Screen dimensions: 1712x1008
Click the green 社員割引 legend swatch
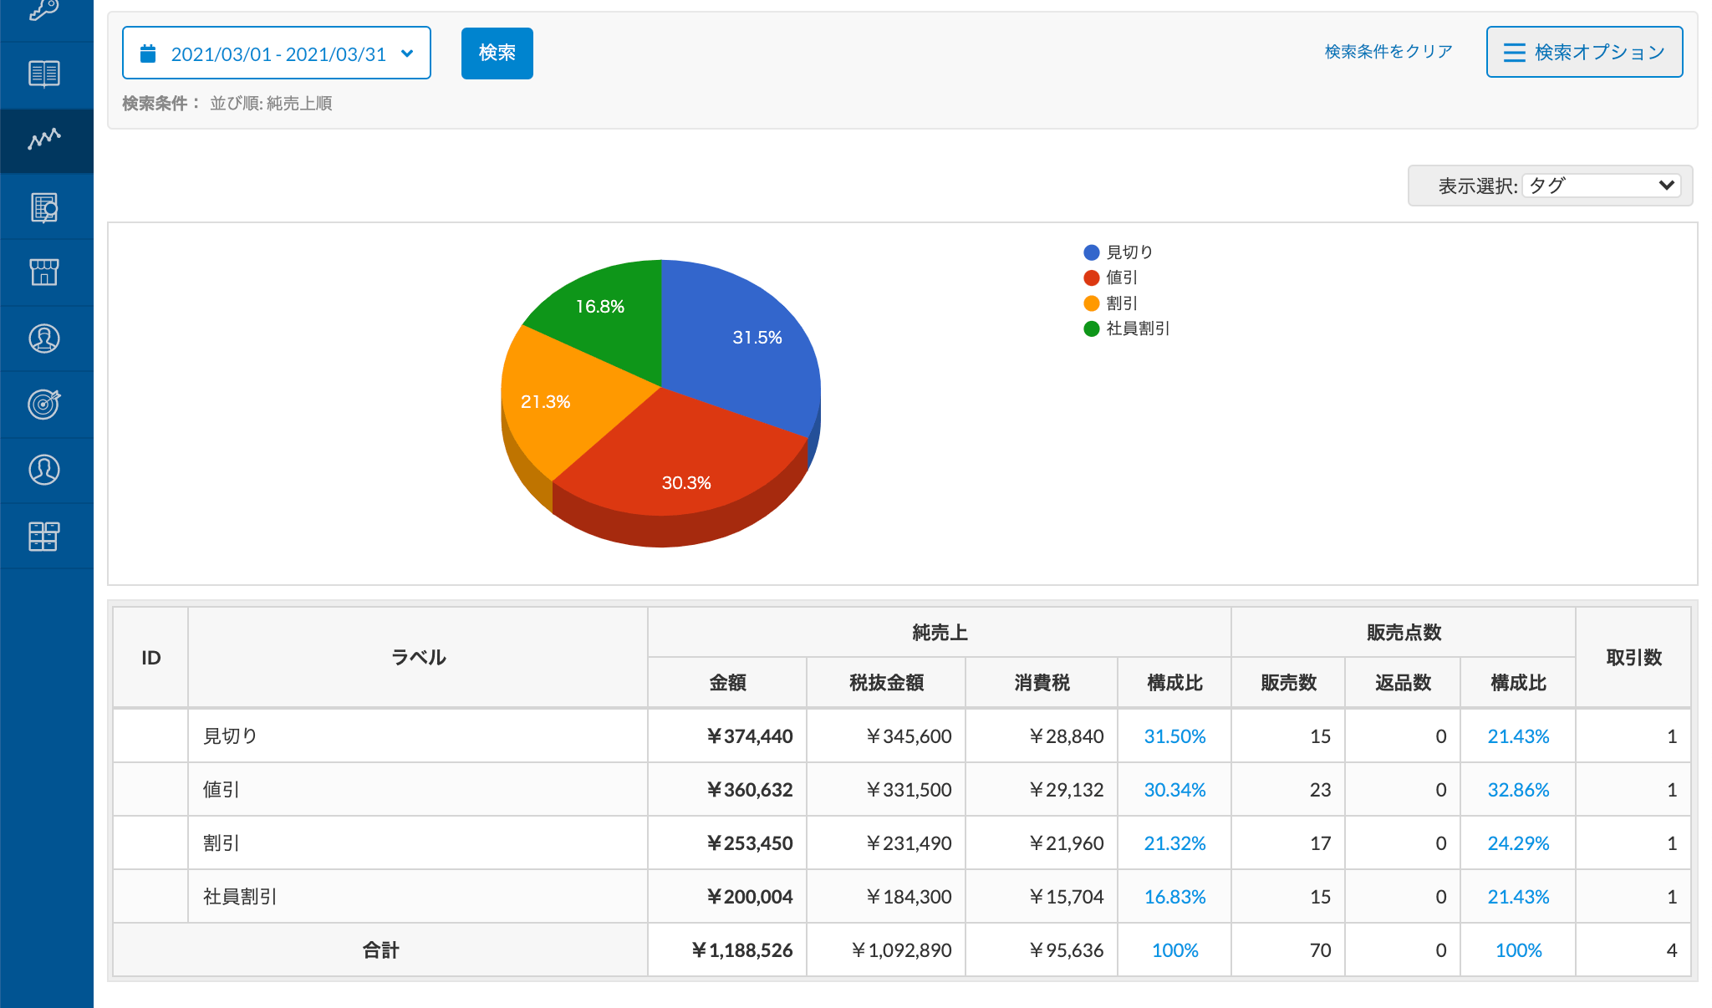point(1091,328)
